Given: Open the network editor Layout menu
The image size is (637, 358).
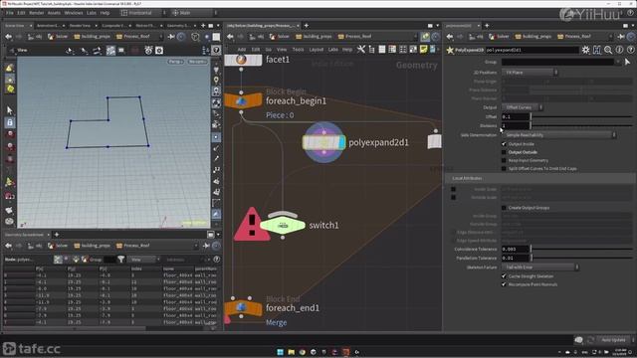Looking at the screenshot, I should click(317, 50).
